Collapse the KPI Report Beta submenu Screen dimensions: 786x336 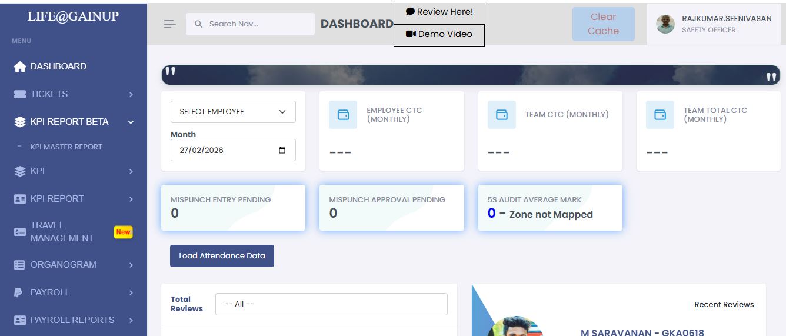pos(131,122)
